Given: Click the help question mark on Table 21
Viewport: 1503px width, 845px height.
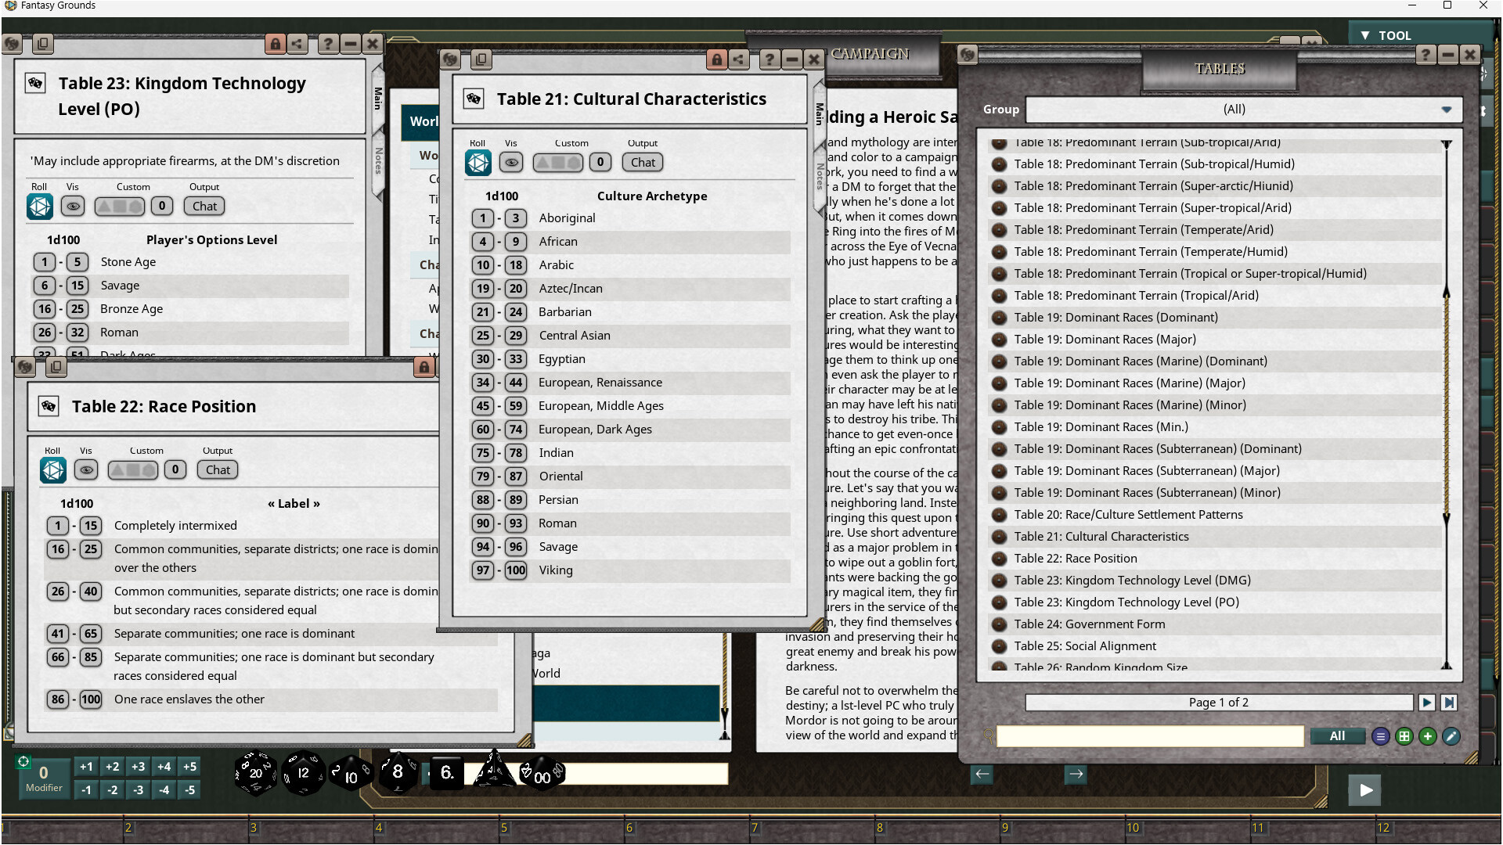Looking at the screenshot, I should (x=771, y=59).
